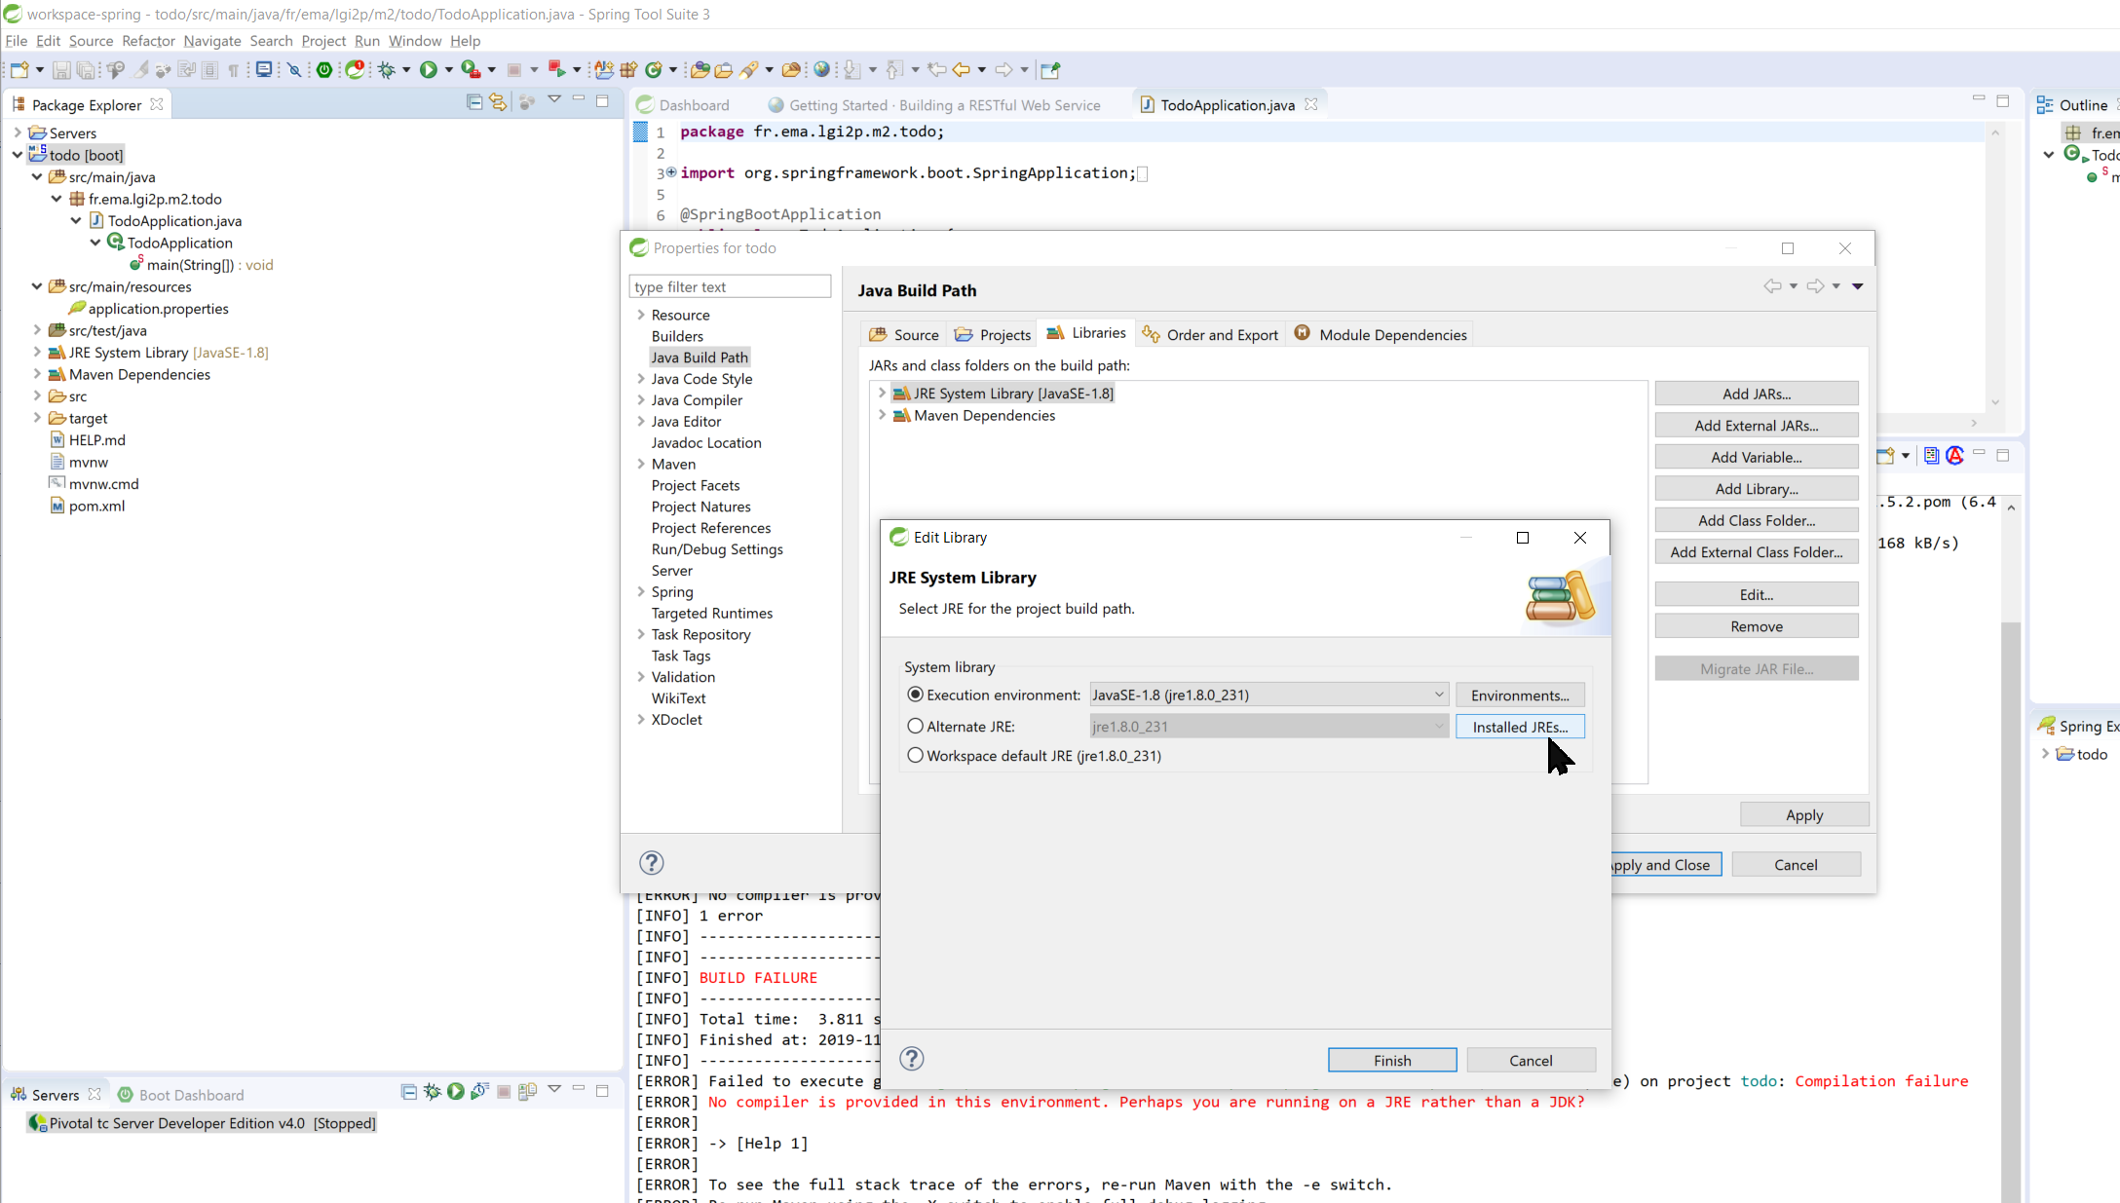Click the Save All toolbar icon
The image size is (2120, 1203).
[x=86, y=69]
